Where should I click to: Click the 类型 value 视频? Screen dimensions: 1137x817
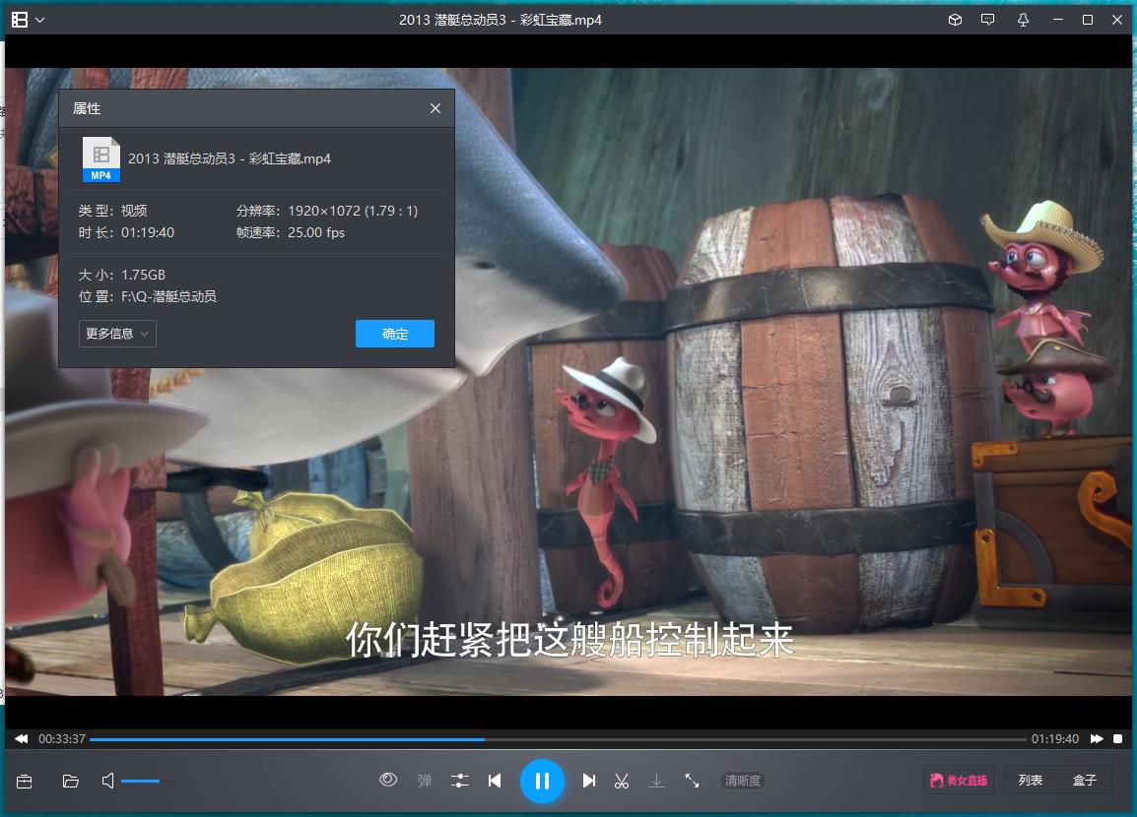134,211
